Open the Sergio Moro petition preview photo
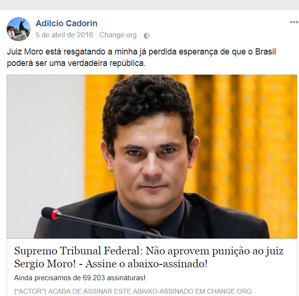Image resolution: width=299 pixels, height=296 pixels. [152, 156]
